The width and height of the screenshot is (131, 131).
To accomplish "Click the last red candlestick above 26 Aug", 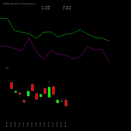I will pos(66,103).
